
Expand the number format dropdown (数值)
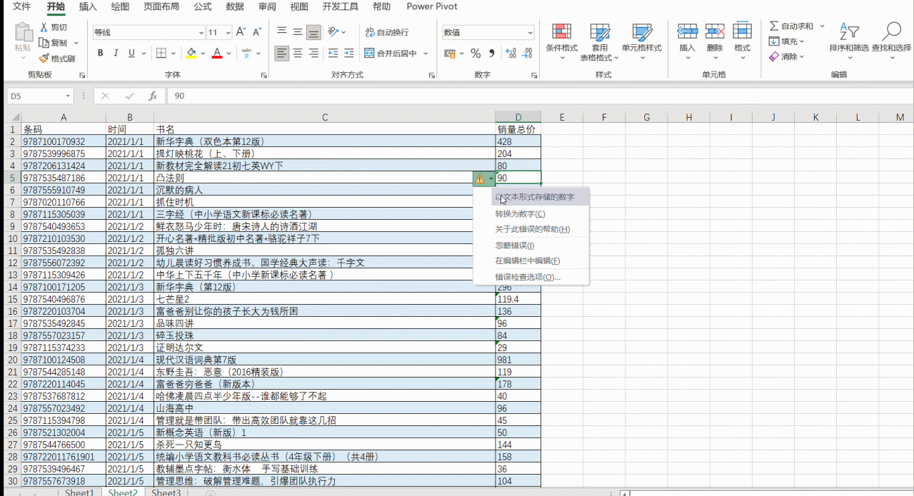(530, 33)
